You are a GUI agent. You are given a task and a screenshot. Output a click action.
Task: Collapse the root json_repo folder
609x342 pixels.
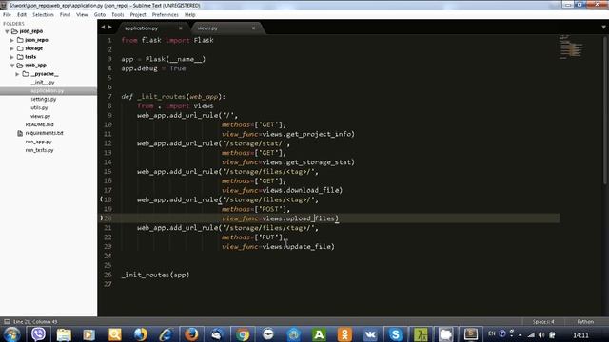pyautogui.click(x=7, y=31)
